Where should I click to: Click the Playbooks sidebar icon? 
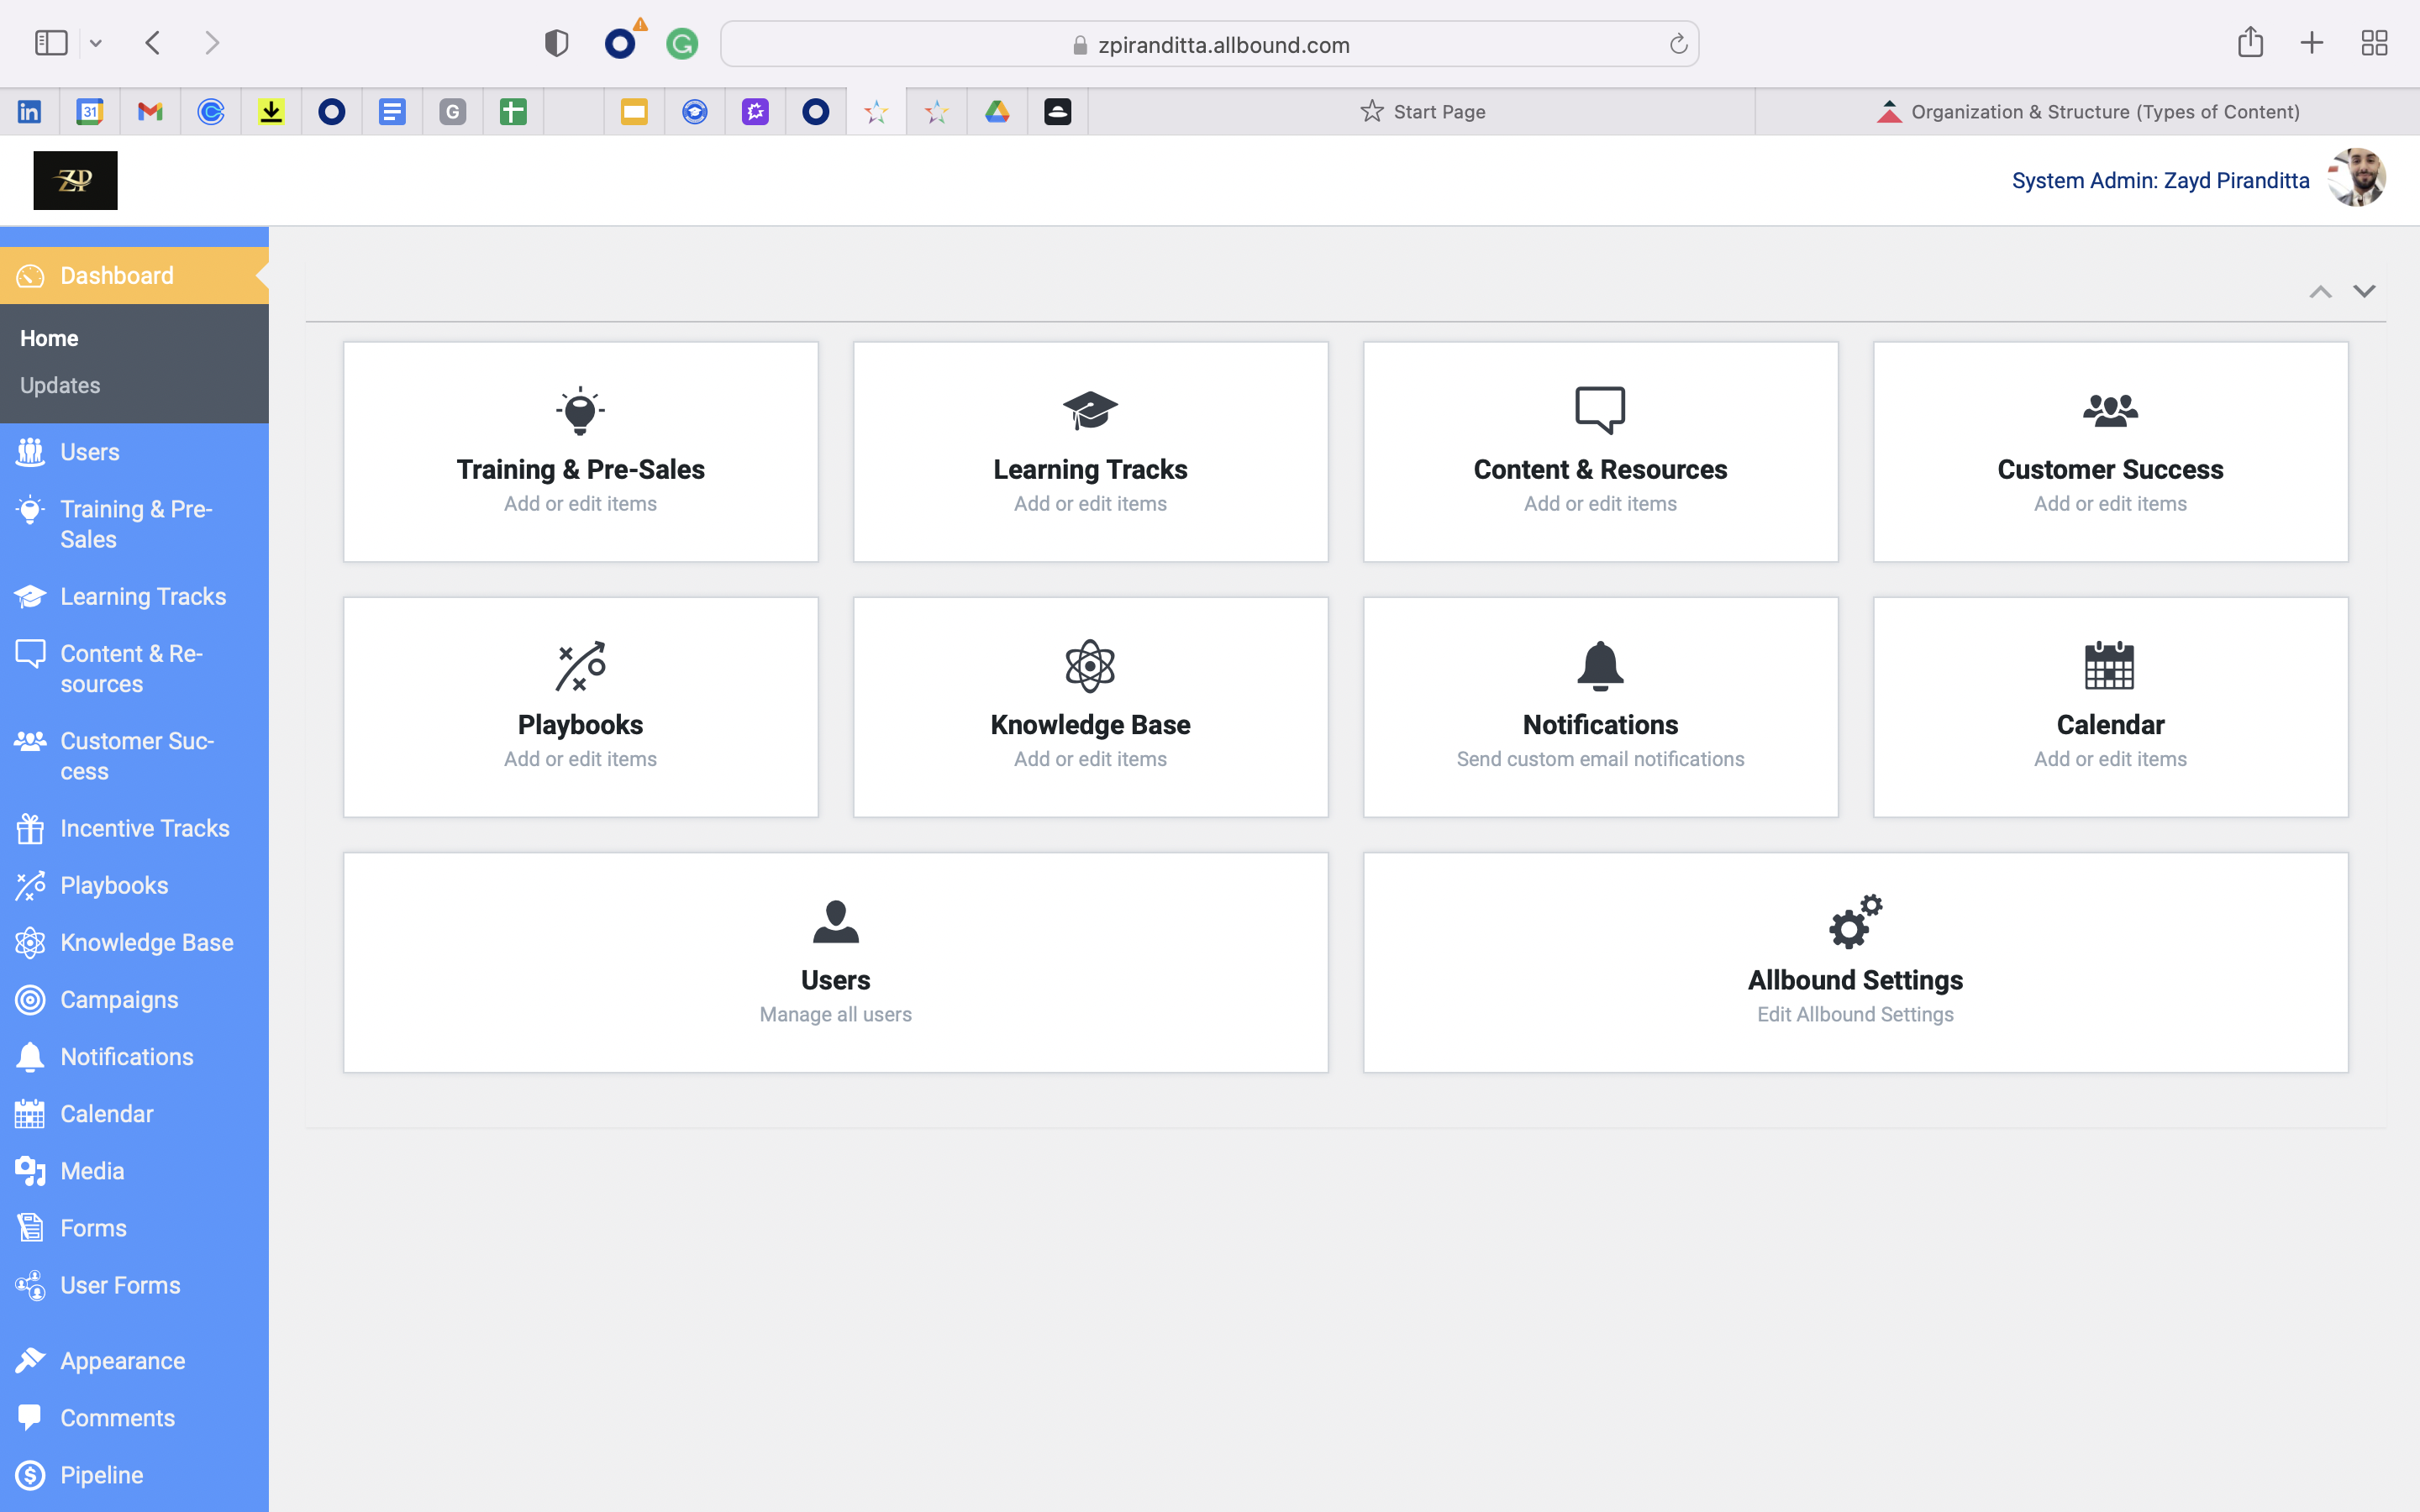(x=30, y=886)
